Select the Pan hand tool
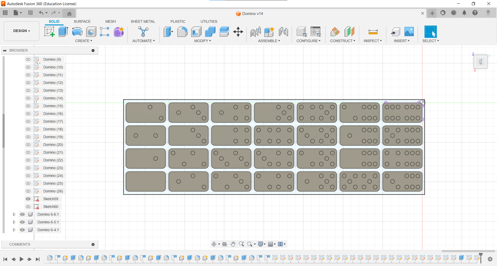This screenshot has width=497, height=266. coord(233,244)
